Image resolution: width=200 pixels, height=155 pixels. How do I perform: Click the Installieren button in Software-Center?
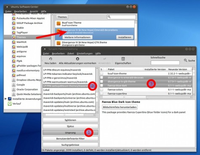tap(125, 37)
